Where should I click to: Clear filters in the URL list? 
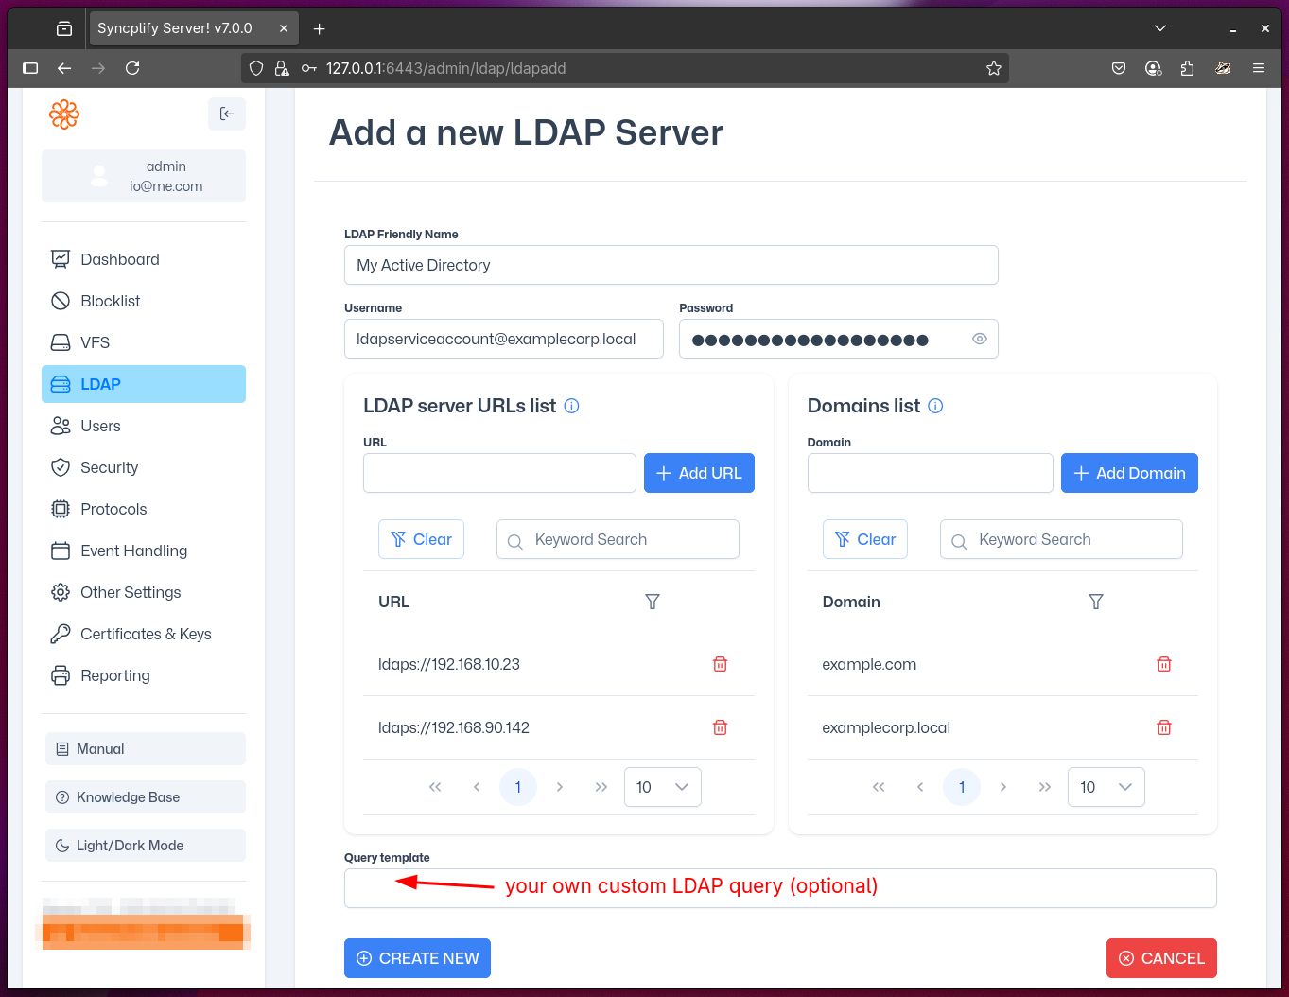[x=421, y=539]
